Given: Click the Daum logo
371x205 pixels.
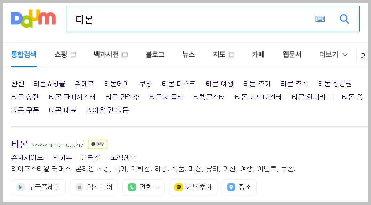Looking at the screenshot, I should tap(34, 19).
